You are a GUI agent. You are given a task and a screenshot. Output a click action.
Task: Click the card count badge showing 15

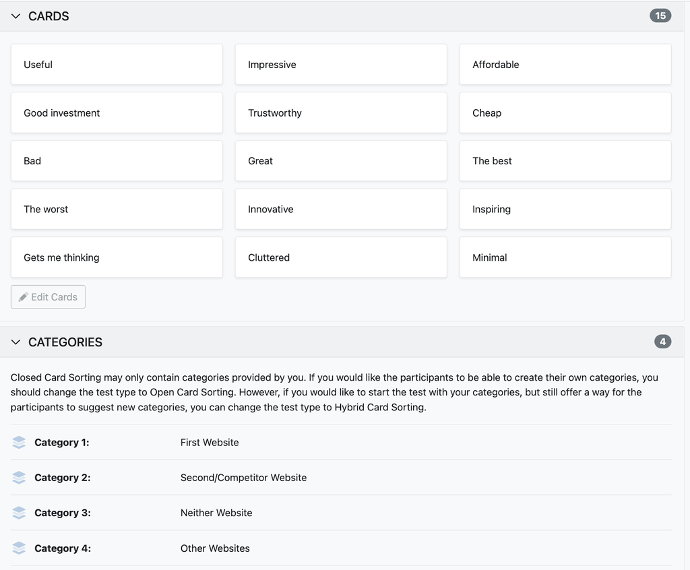tap(660, 15)
